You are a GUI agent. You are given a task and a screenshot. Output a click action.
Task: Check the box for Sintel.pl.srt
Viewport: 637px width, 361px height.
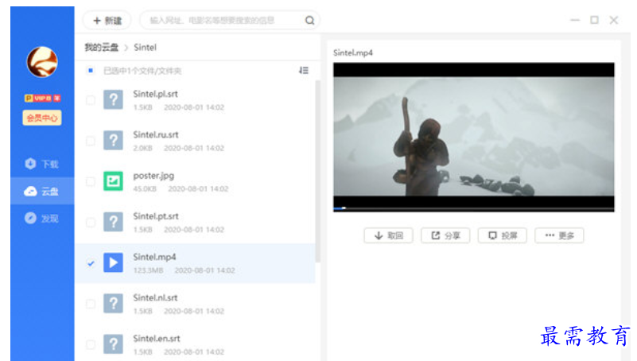point(91,100)
